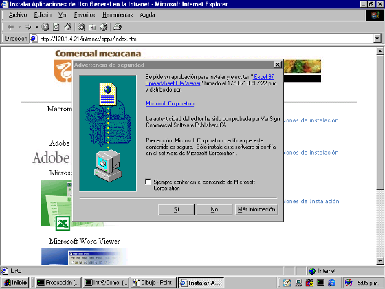385x289 pixels.
Task: Click the Refresh page toolbar icon
Action: (56, 27)
